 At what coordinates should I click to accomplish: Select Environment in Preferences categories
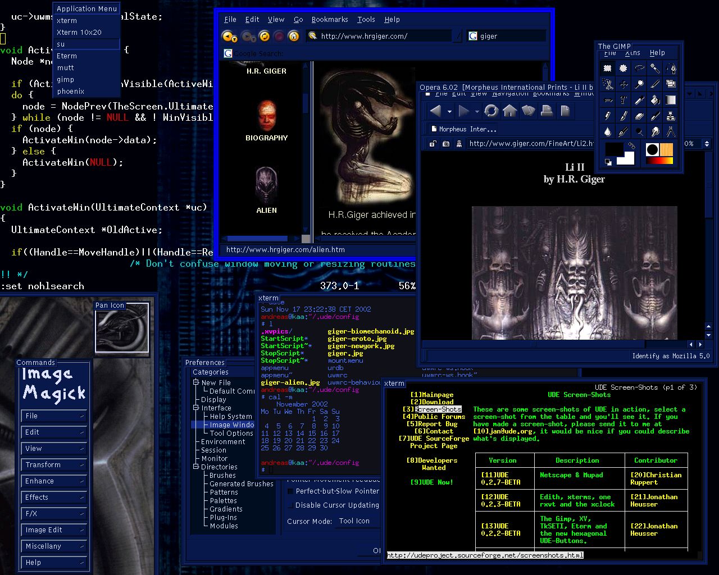223,442
